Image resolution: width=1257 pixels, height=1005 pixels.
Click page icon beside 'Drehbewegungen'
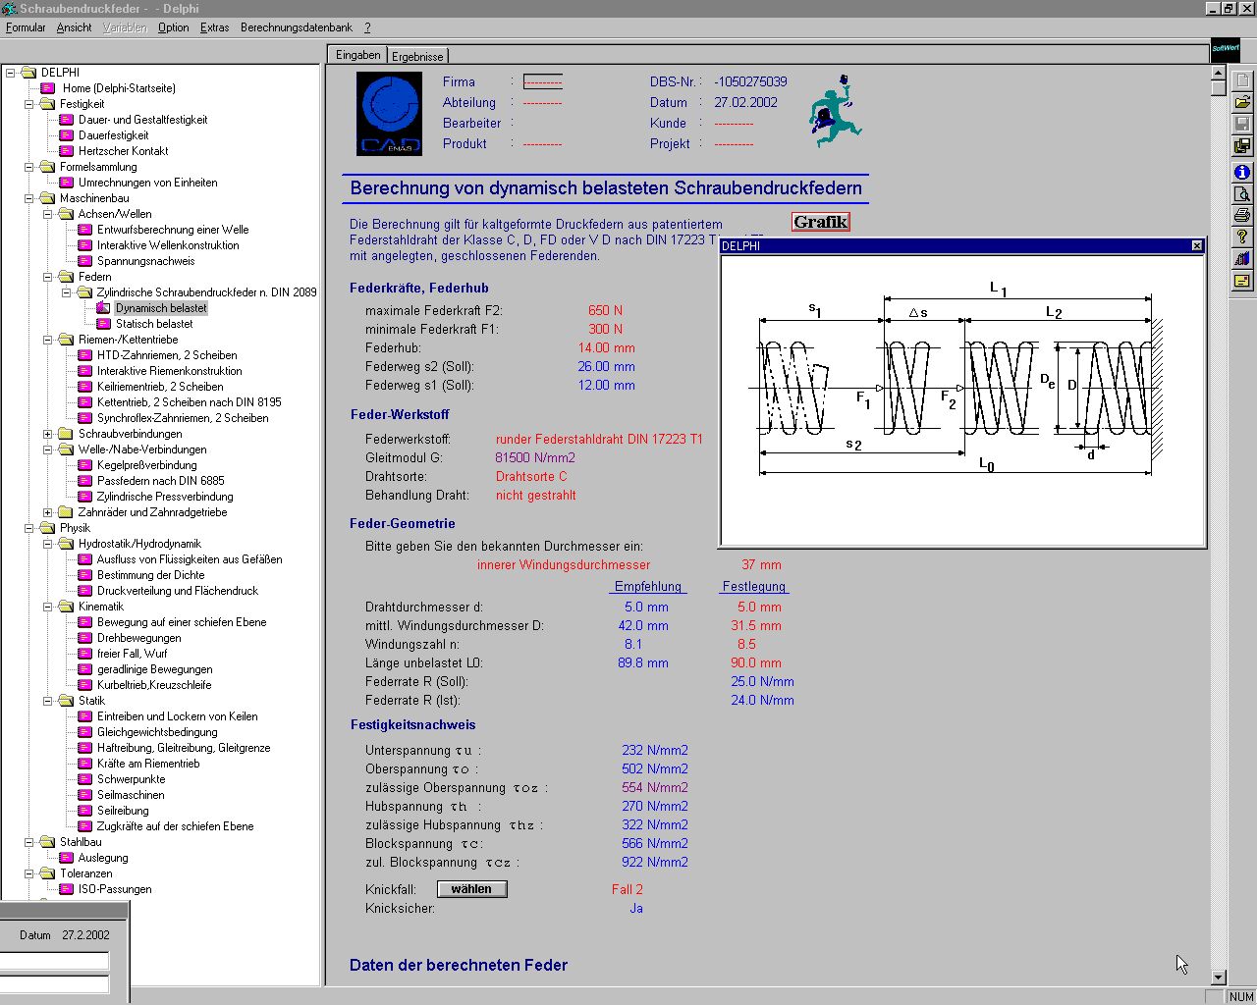coord(85,638)
